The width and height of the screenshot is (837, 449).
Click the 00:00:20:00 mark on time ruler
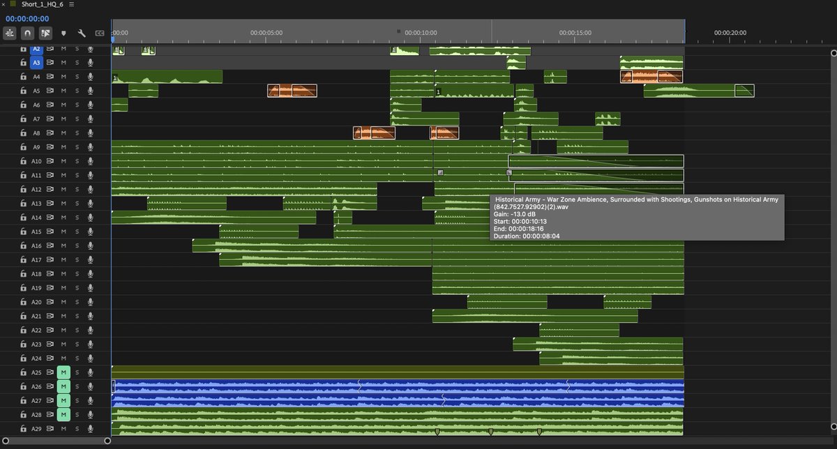(730, 32)
